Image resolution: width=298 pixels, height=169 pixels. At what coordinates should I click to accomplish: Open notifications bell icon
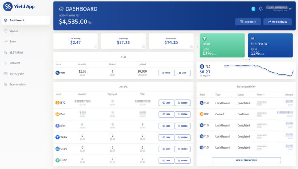[x=261, y=9]
